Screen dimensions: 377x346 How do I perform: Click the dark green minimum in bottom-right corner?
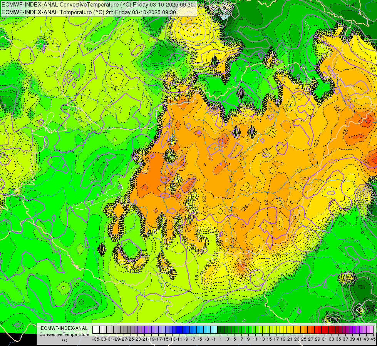(x=361, y=288)
